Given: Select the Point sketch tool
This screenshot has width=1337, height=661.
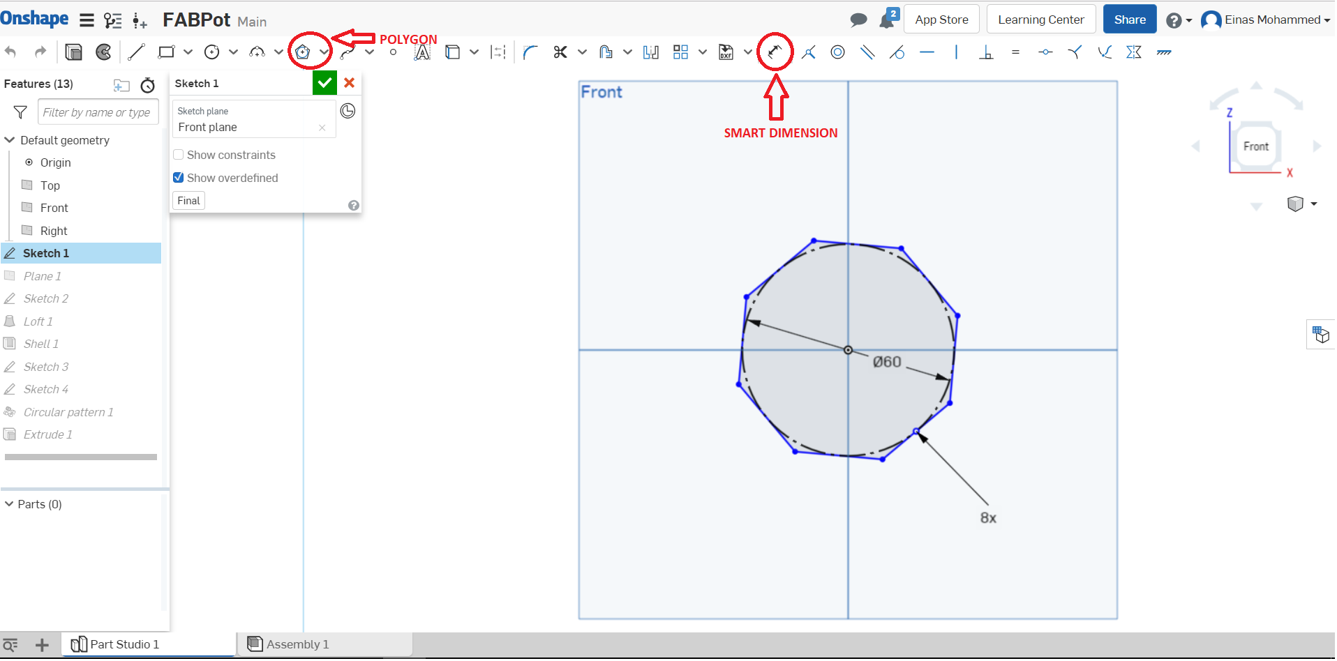Looking at the screenshot, I should (394, 52).
